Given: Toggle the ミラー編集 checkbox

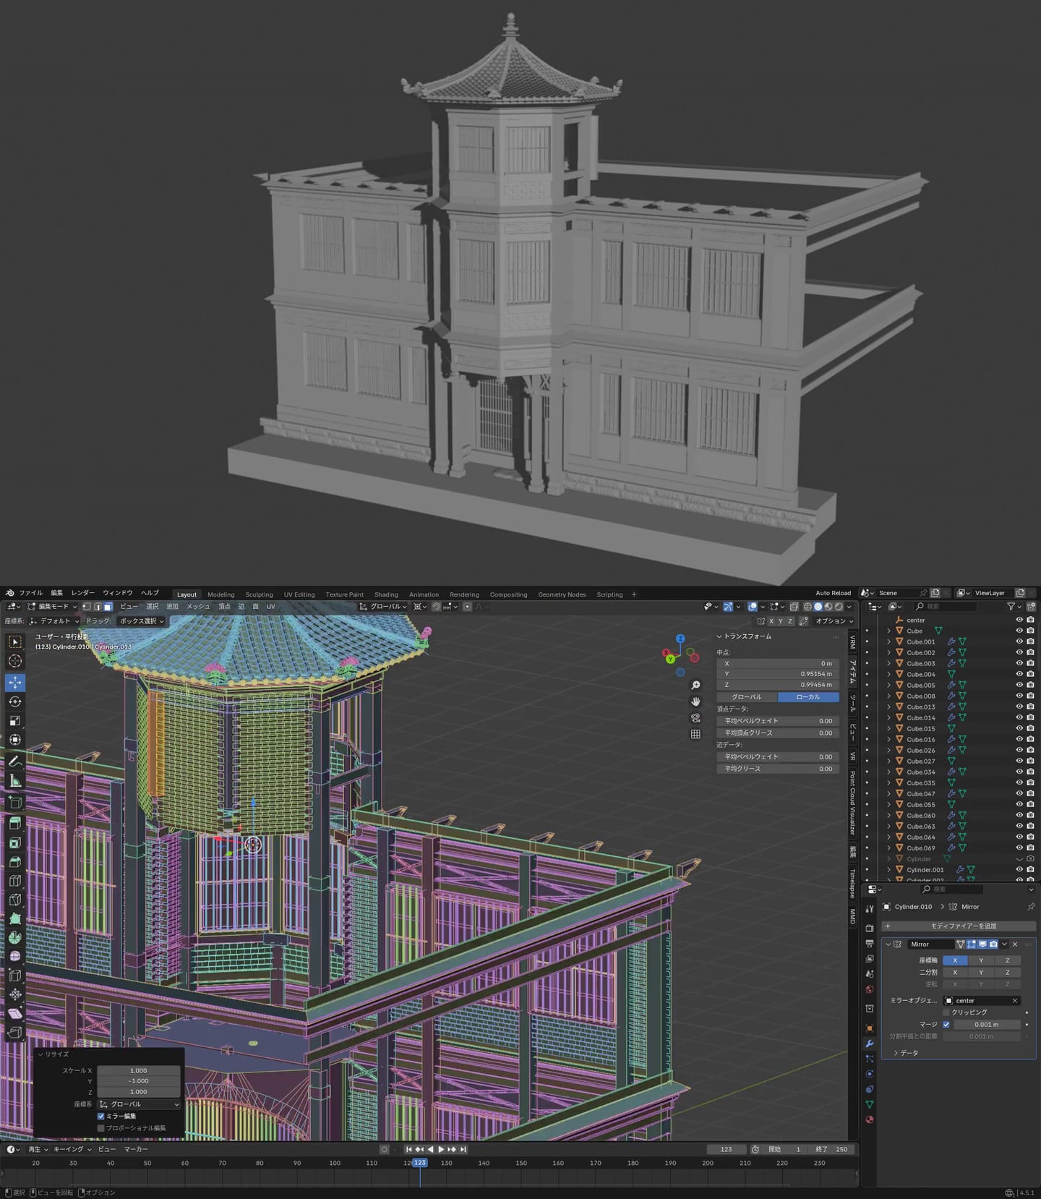Looking at the screenshot, I should click(100, 1116).
